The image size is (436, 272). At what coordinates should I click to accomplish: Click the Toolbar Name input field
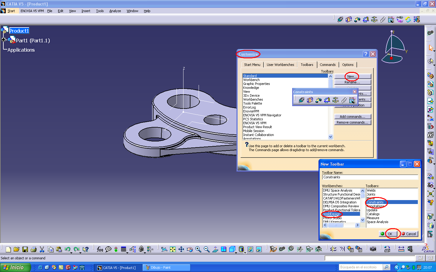[370, 177]
